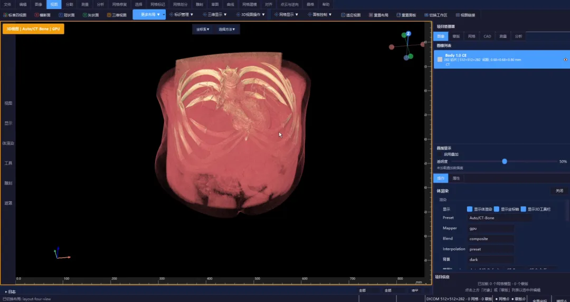Viewport: 570px width, 302px height.
Task: Click the gray thumbnail of Body 1.0 CE
Action: tap(440, 59)
